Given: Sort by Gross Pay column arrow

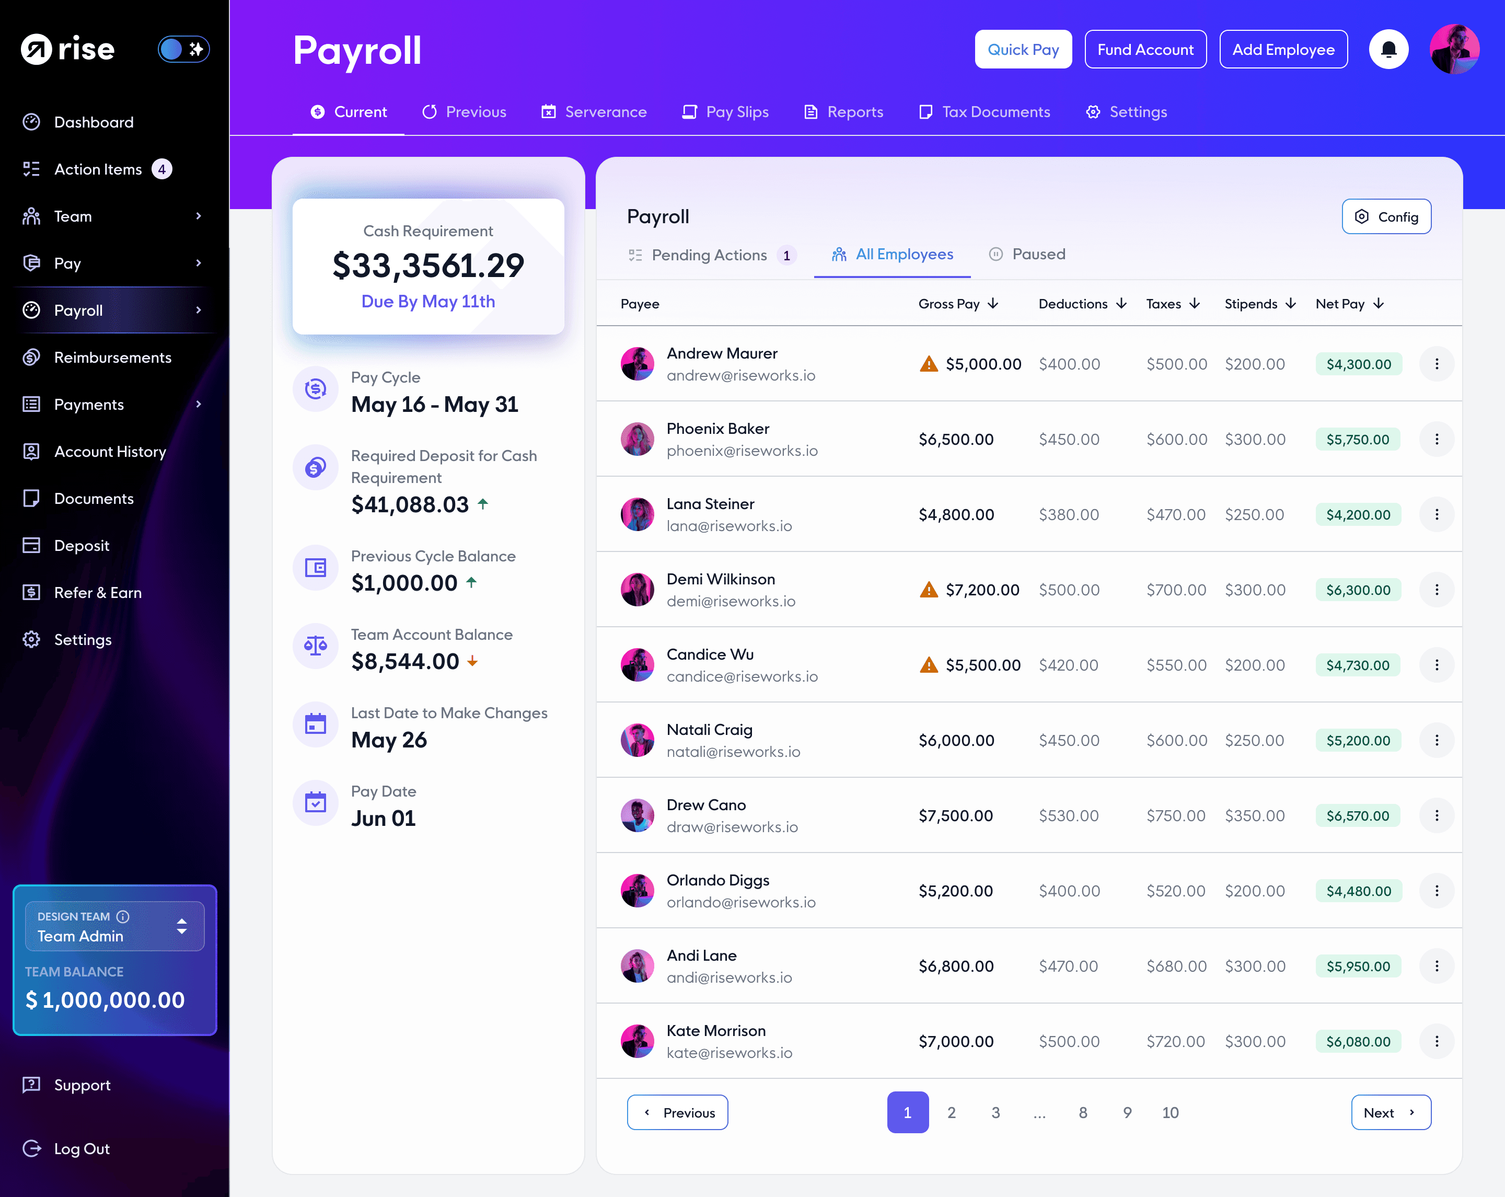Looking at the screenshot, I should tap(993, 303).
